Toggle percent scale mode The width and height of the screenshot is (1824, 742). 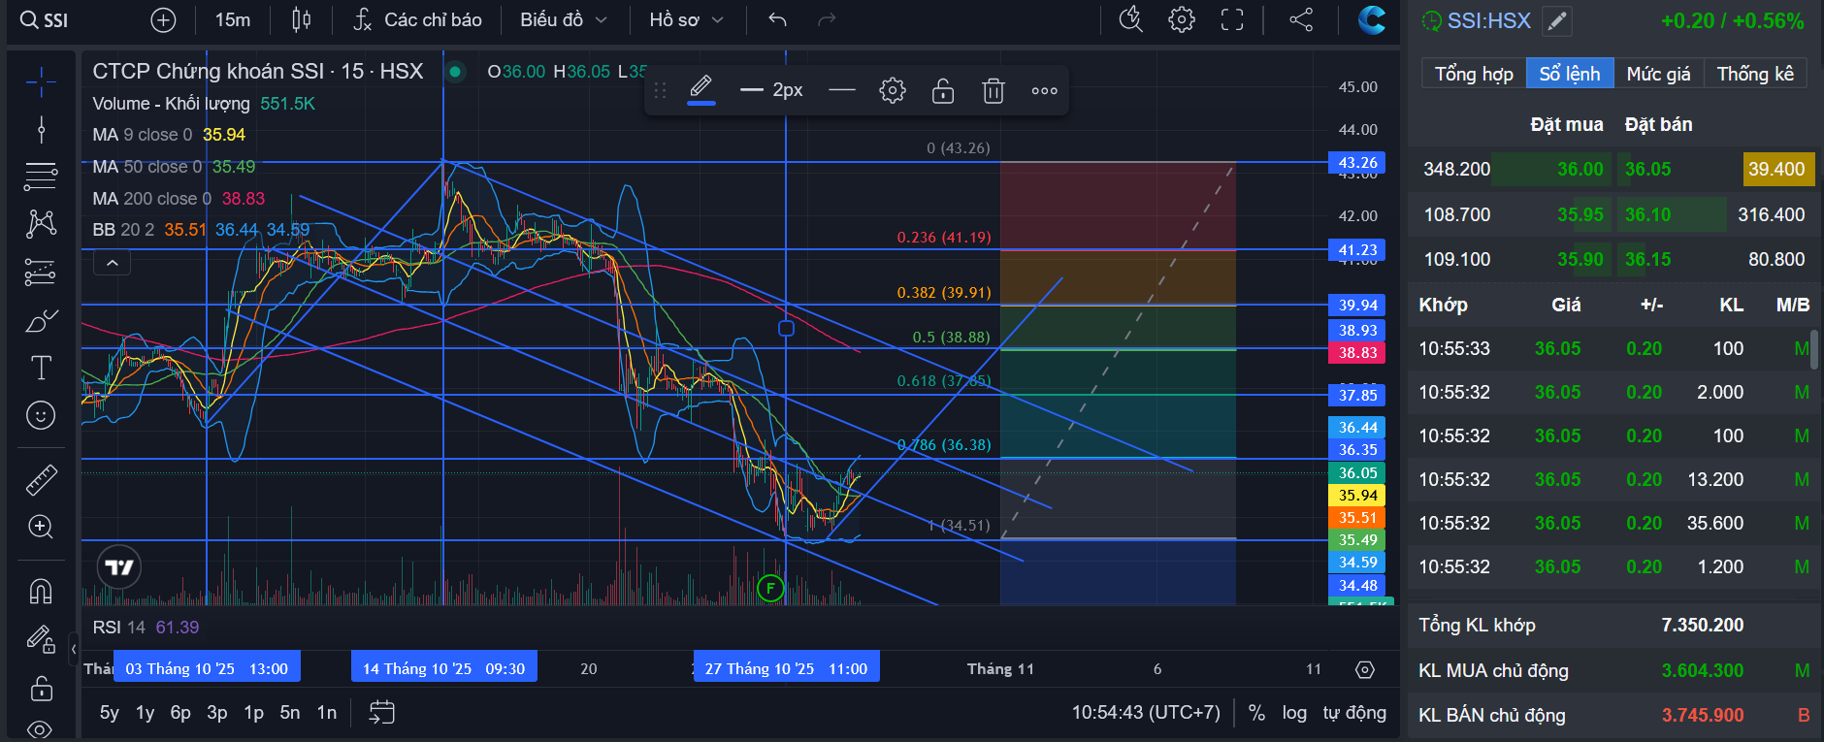tap(1256, 713)
